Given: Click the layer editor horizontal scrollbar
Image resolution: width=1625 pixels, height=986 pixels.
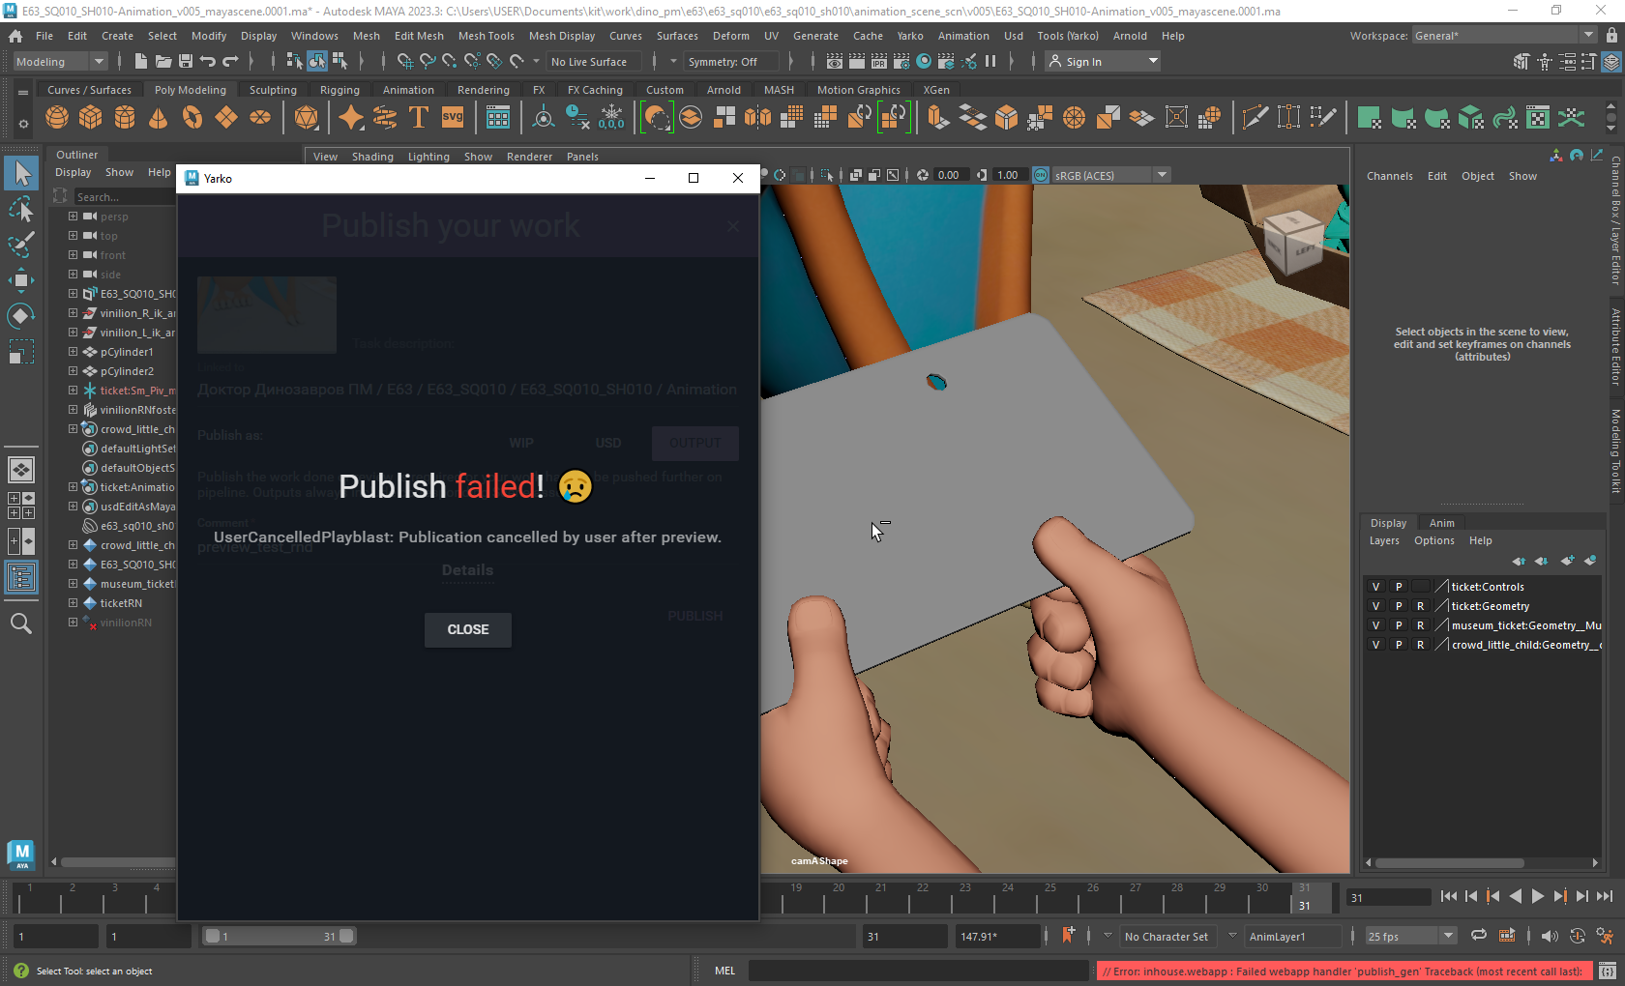Looking at the screenshot, I should coord(1449,862).
